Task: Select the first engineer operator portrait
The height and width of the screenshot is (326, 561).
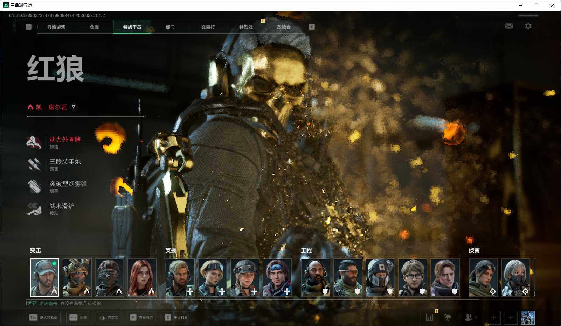Action: coord(316,278)
